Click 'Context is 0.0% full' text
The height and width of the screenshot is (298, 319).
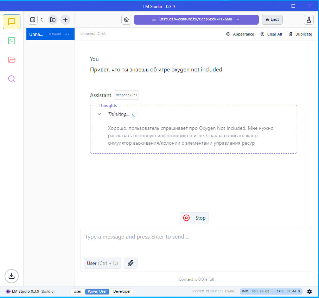tap(196, 279)
